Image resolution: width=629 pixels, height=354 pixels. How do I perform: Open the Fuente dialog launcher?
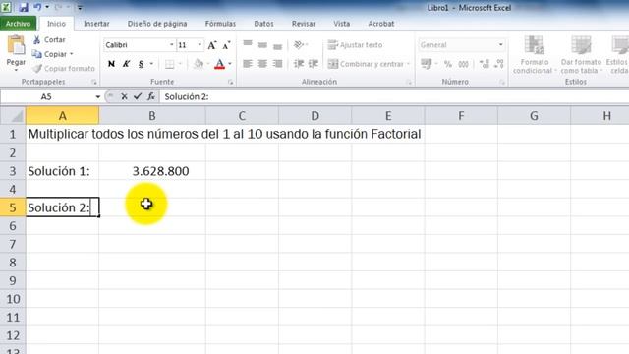(x=231, y=82)
